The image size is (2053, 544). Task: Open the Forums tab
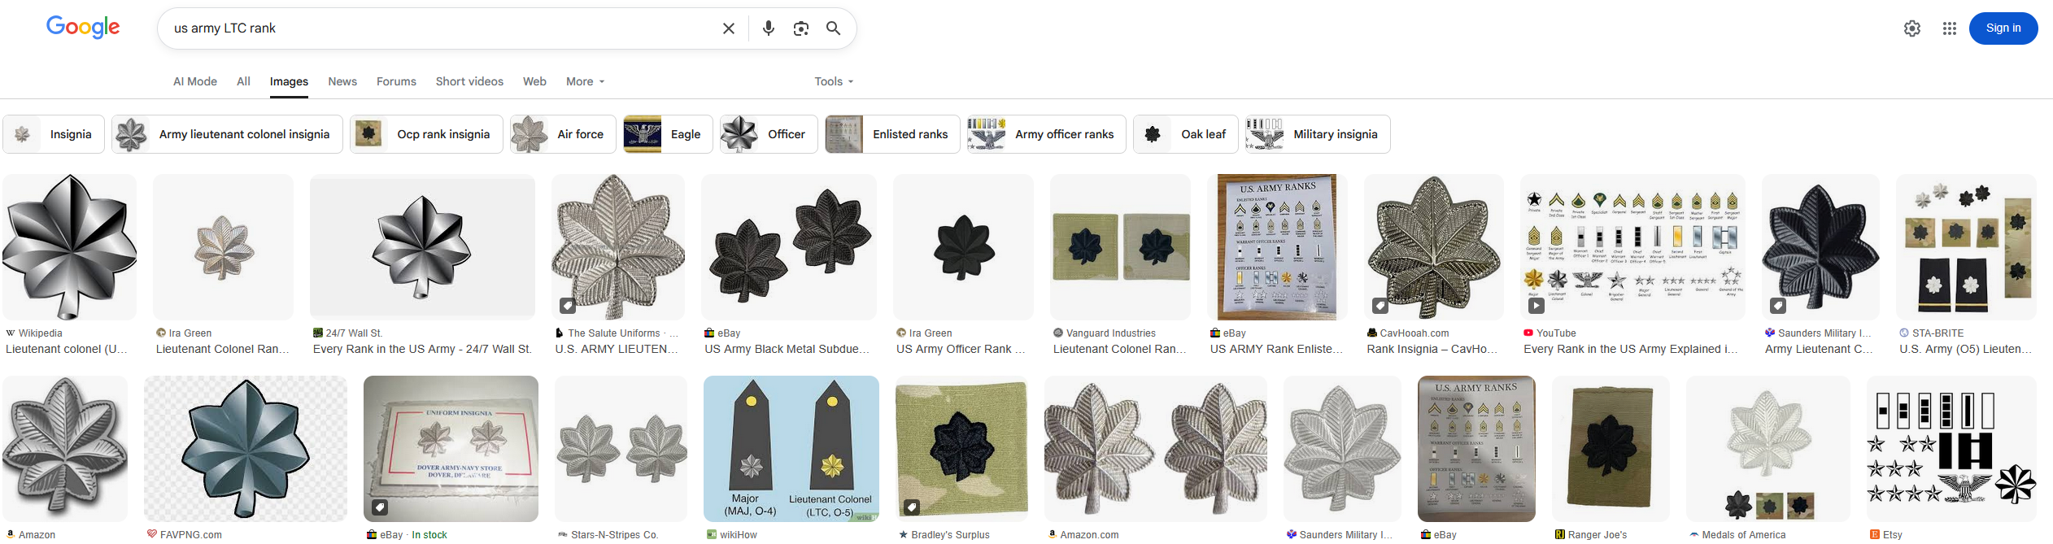(396, 81)
